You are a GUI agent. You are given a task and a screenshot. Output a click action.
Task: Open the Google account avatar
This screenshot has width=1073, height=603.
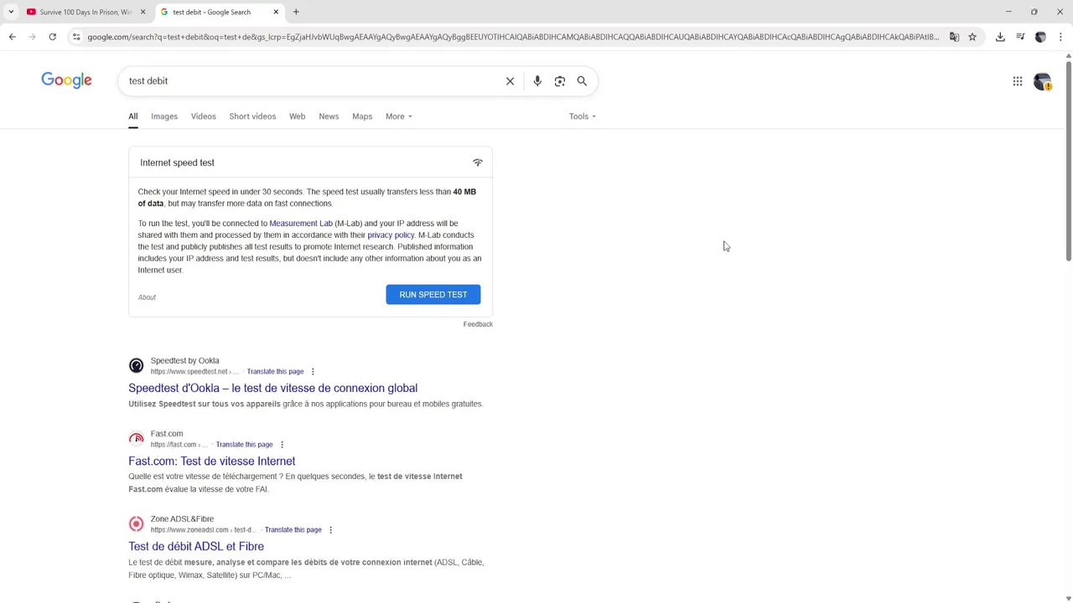point(1042,81)
